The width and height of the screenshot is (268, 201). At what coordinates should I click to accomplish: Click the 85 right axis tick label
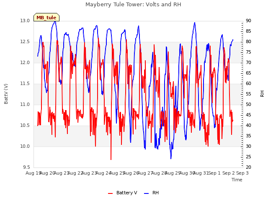tap(248, 31)
